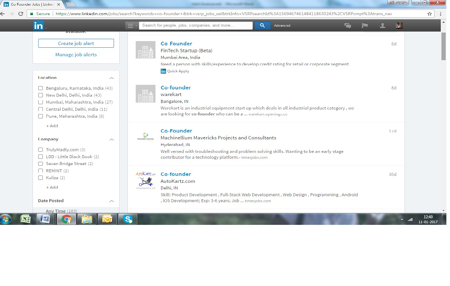Click the browser back arrow

point(3,14)
